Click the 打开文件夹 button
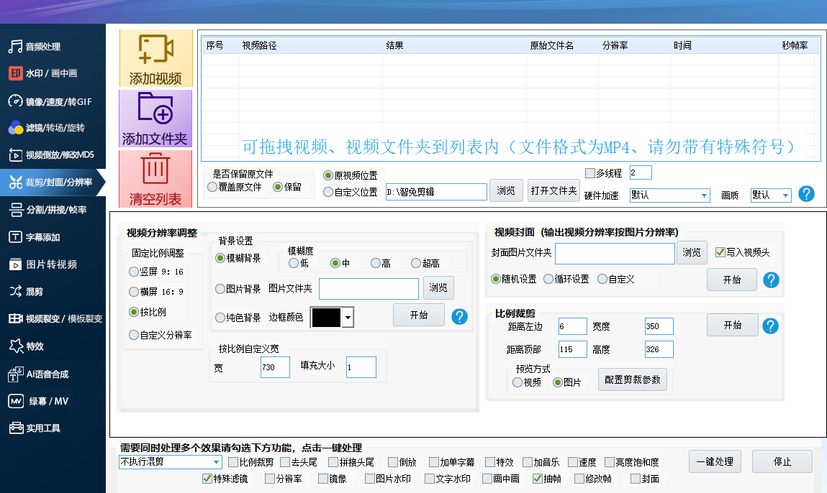Image resolution: width=827 pixels, height=493 pixels. coord(553,190)
